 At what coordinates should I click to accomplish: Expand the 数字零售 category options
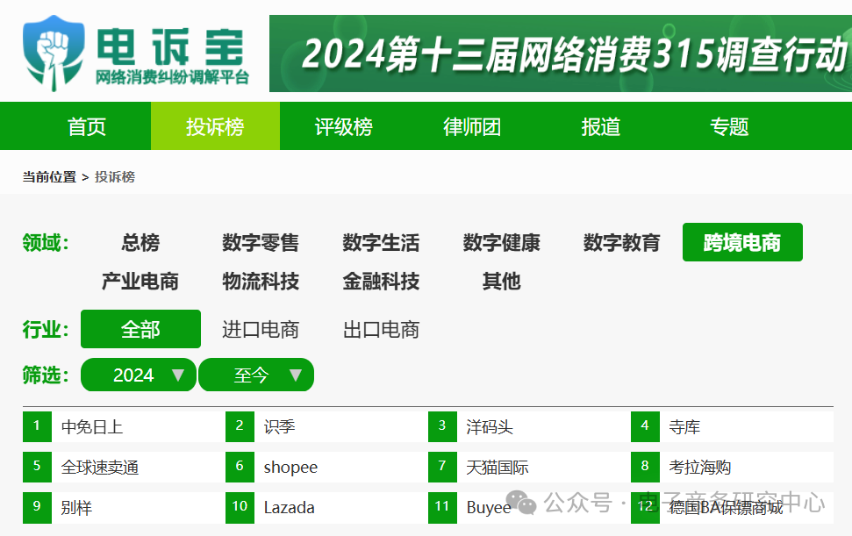click(x=259, y=243)
